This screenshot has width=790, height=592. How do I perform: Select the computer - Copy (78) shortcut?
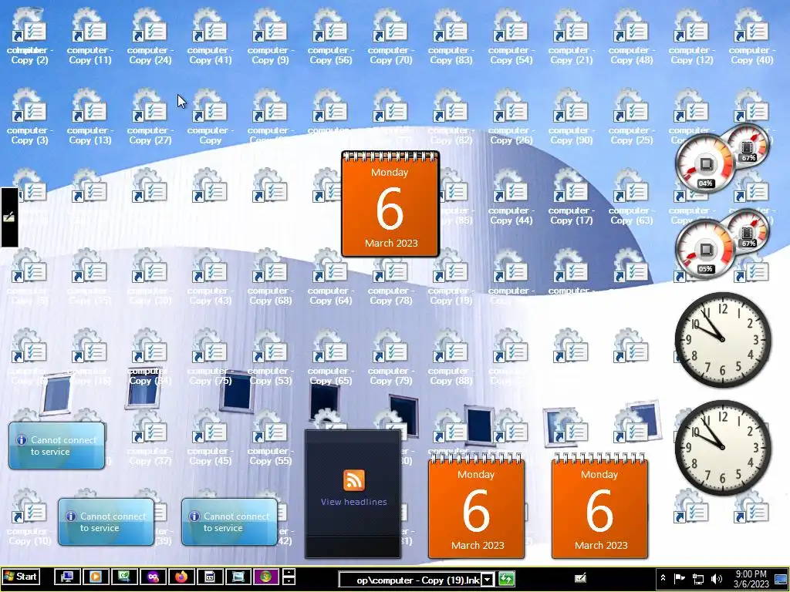point(391,277)
